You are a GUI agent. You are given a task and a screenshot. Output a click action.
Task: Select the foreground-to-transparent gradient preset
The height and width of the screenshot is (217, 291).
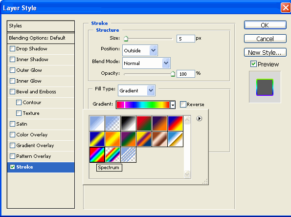click(x=112, y=123)
